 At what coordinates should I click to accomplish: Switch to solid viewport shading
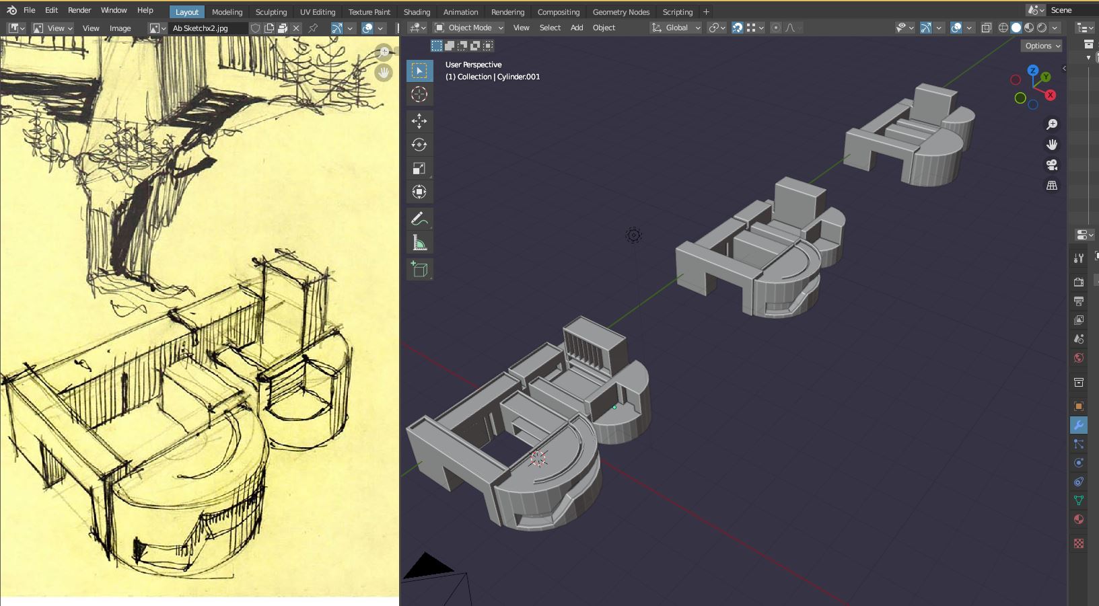pos(1016,28)
